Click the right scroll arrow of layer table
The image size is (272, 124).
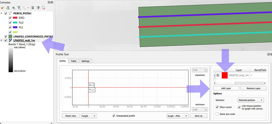pos(265,83)
